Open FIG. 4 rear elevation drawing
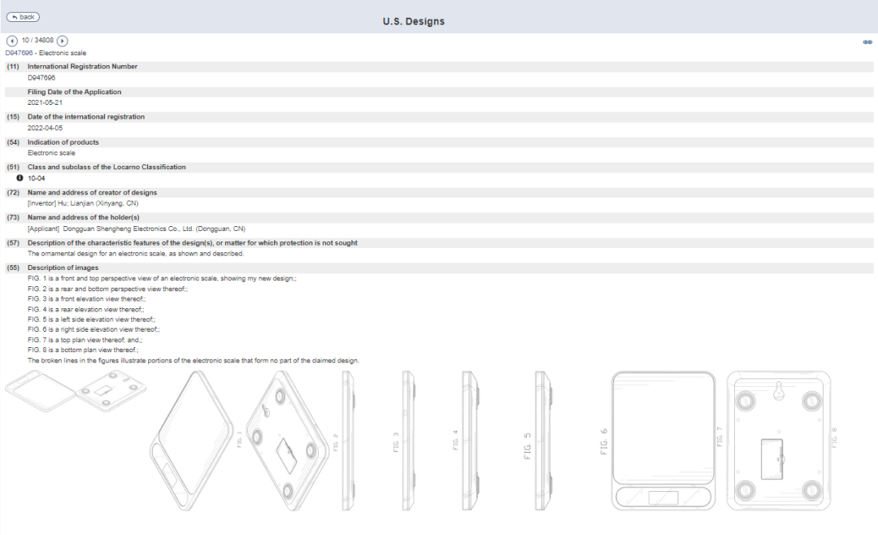Screen dimensions: 878x535 pyautogui.click(x=409, y=441)
